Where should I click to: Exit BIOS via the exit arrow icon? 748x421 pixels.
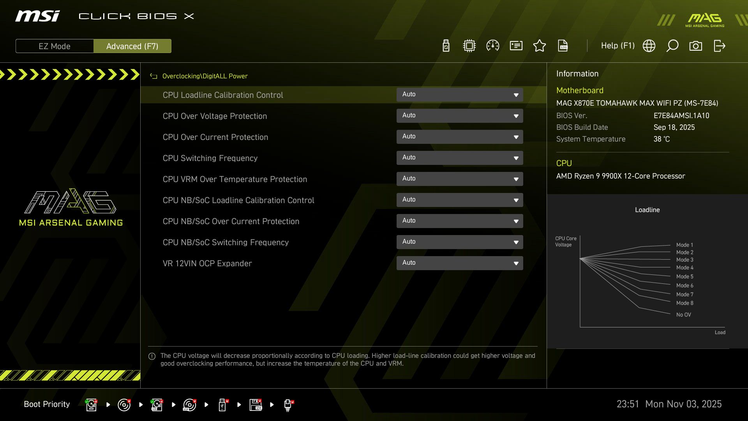pyautogui.click(x=719, y=46)
